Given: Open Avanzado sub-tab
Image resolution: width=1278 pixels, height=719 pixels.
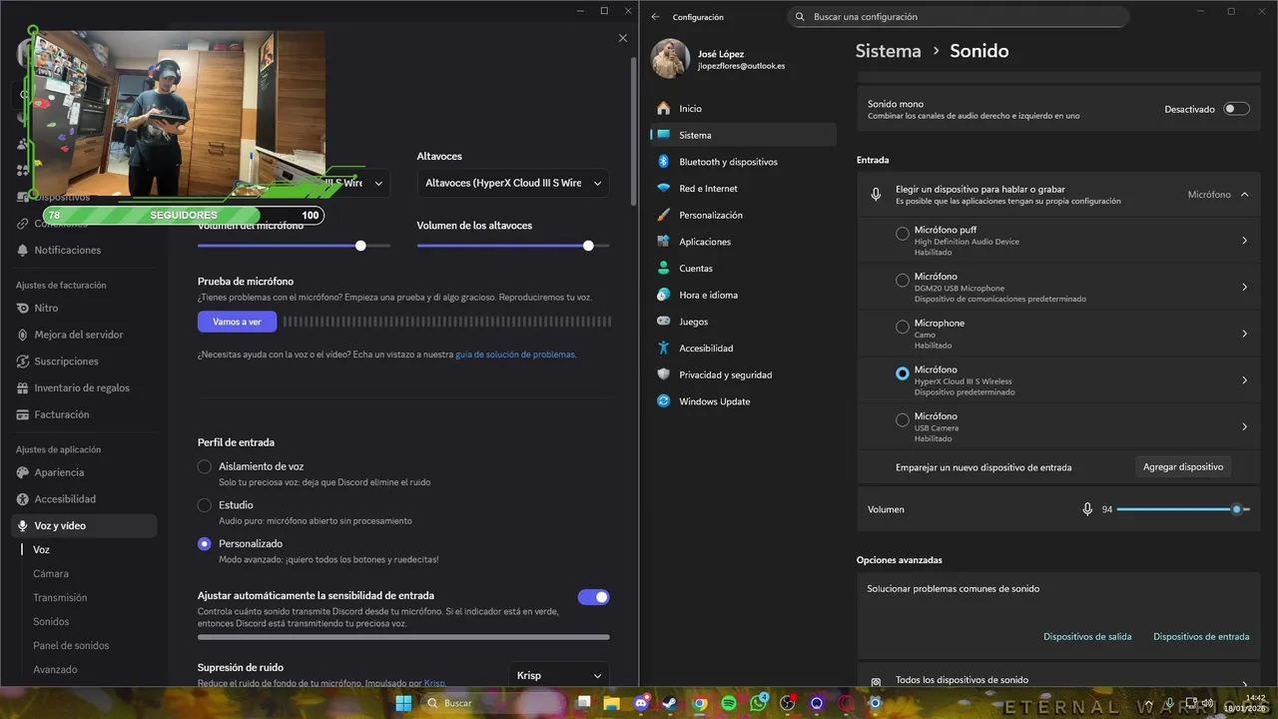Looking at the screenshot, I should pos(55,670).
